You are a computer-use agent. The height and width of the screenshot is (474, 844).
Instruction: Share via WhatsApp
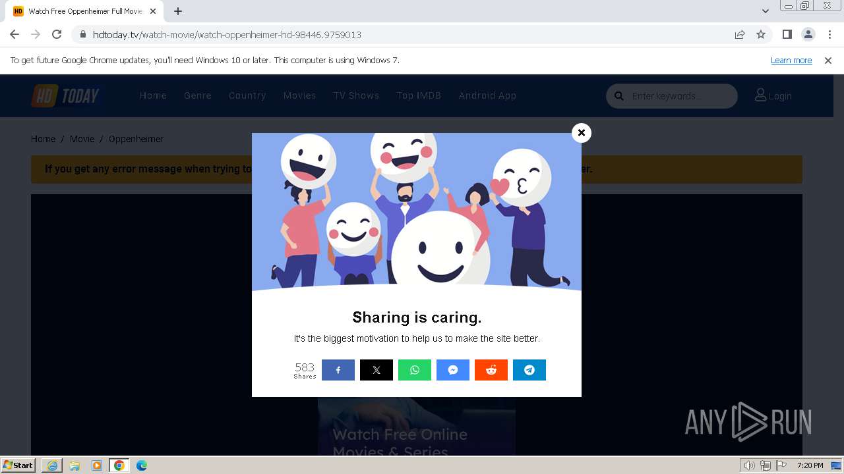coord(415,370)
